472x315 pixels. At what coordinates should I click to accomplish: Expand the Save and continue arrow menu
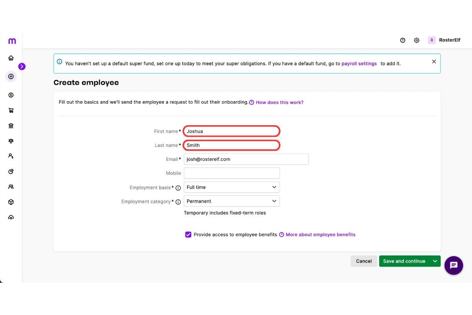435,261
